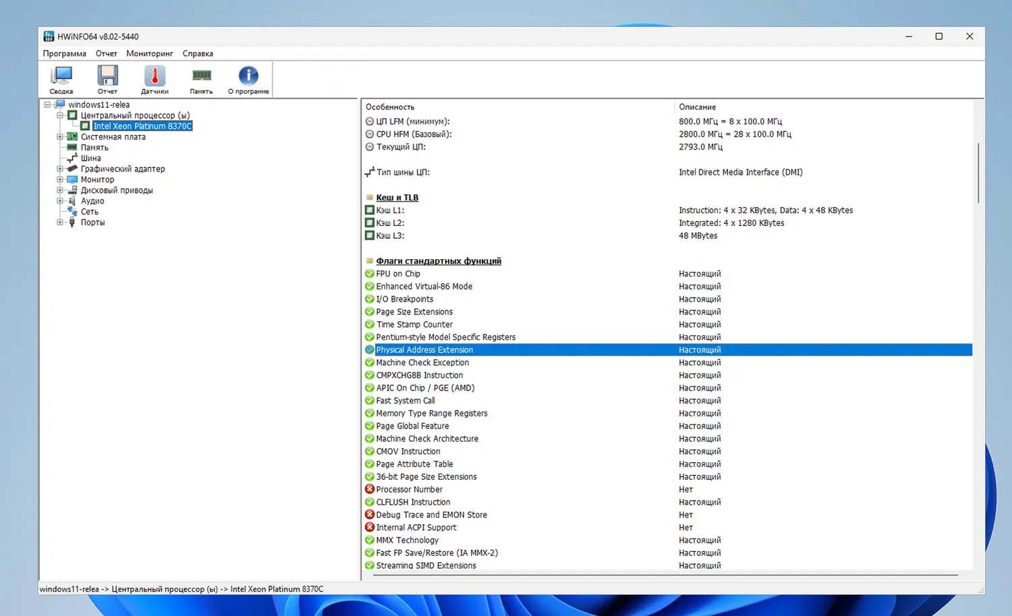Select the Дисковый приводы drive icon
This screenshot has width=1012, height=616.
tap(72, 190)
